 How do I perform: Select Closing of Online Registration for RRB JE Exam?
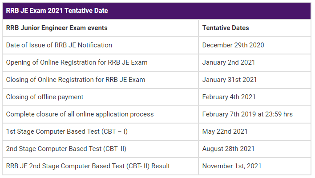[x=100, y=80]
